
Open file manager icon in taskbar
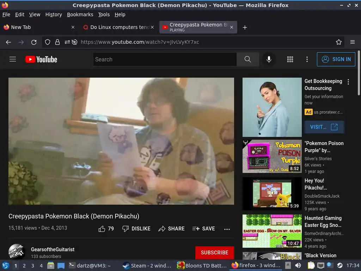point(51,265)
